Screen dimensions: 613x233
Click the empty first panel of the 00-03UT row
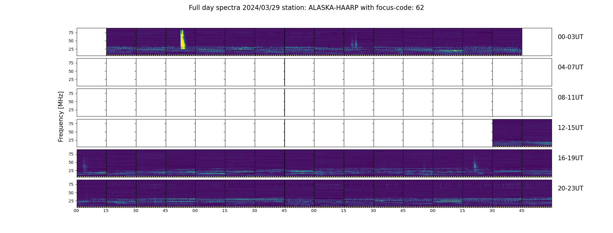click(x=92, y=42)
